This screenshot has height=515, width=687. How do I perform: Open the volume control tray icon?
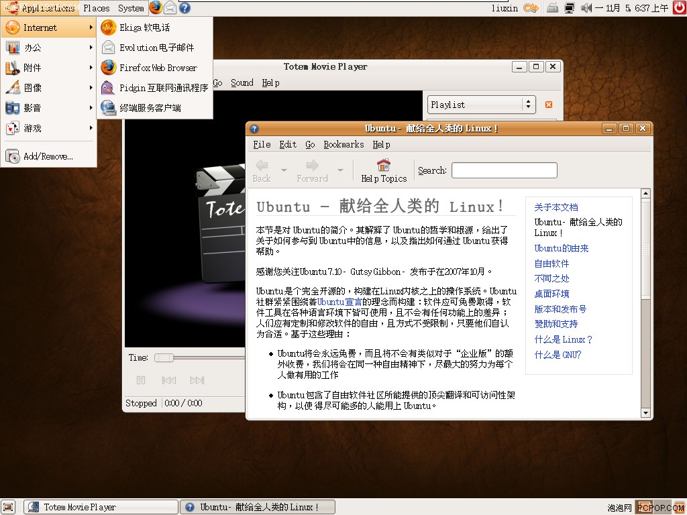tap(586, 8)
